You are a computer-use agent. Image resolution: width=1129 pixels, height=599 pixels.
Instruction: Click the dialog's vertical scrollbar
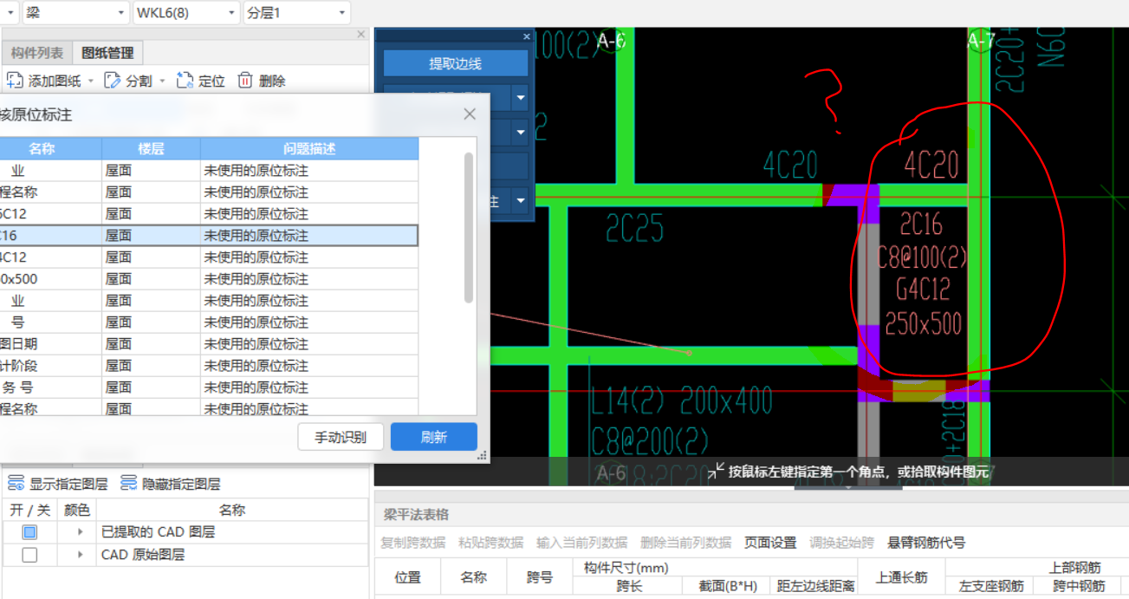pos(469,228)
